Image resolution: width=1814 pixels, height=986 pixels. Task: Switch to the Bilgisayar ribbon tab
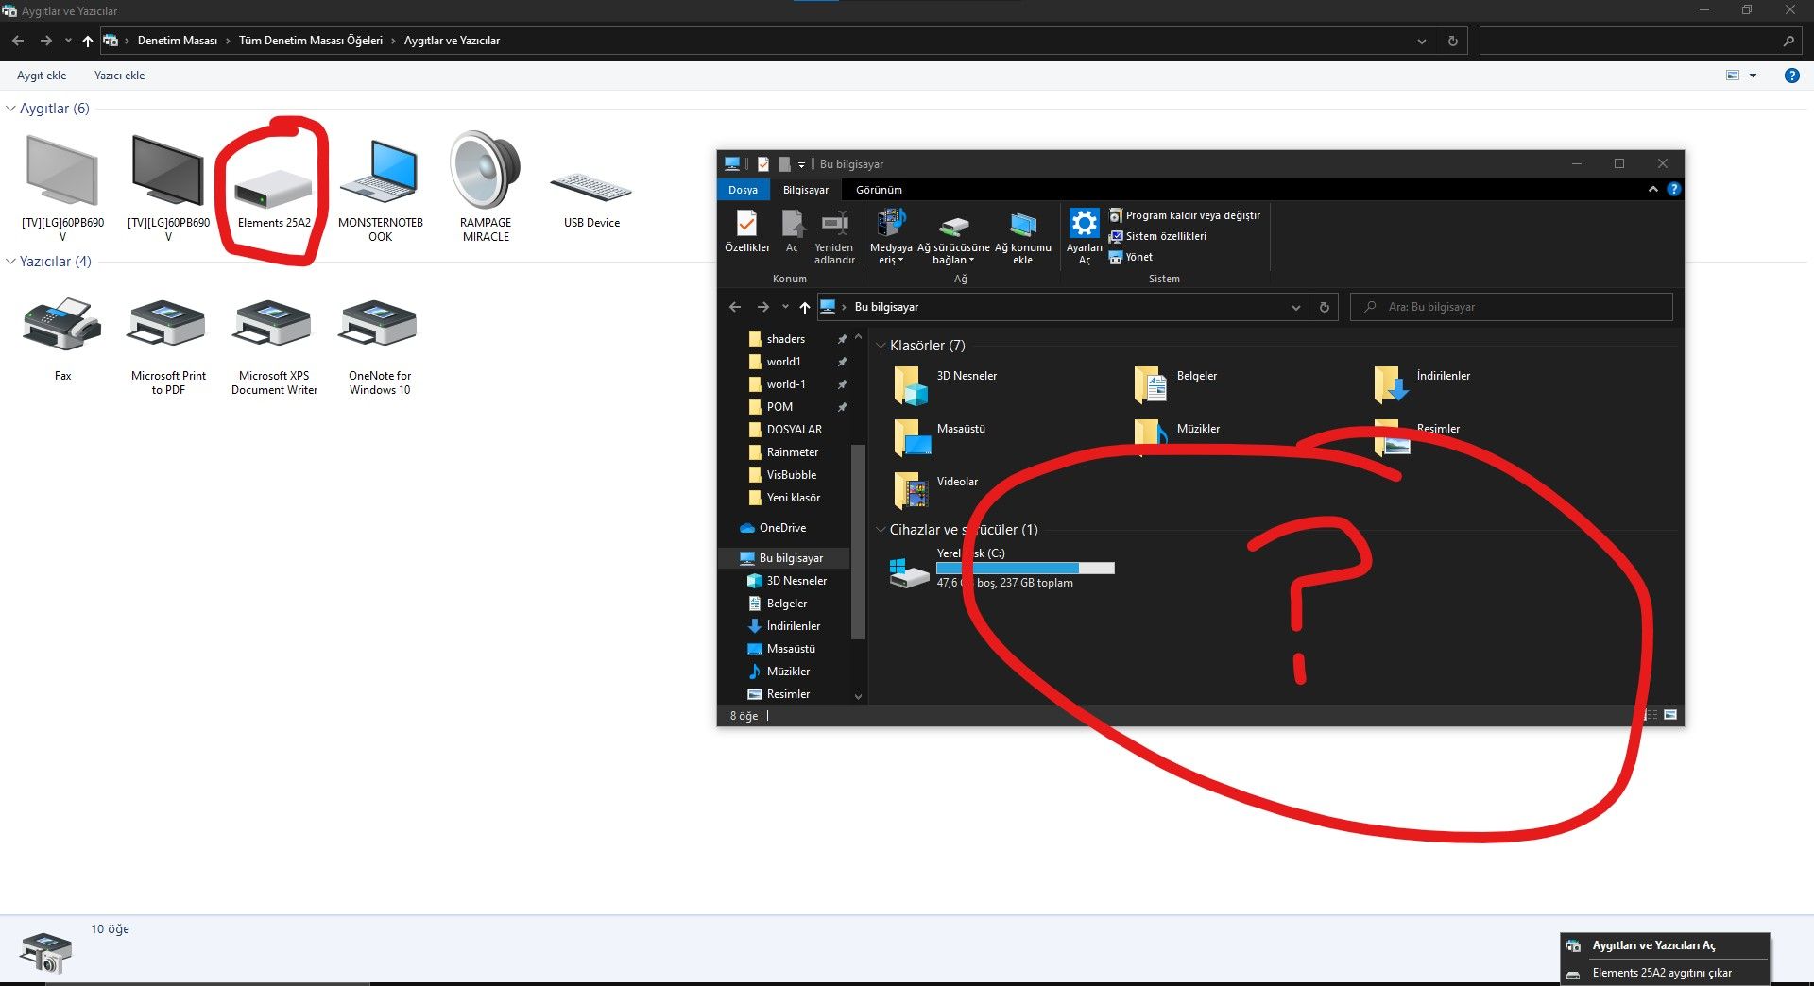pos(805,190)
